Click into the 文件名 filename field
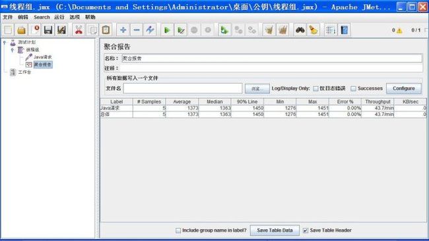 [183, 88]
